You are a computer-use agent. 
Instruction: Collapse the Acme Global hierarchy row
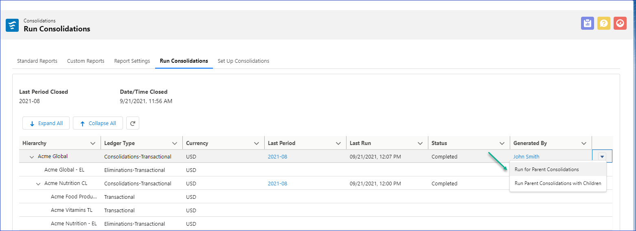[x=32, y=157]
